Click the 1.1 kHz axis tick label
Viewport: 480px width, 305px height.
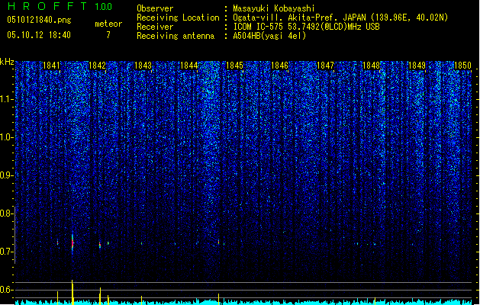5,99
